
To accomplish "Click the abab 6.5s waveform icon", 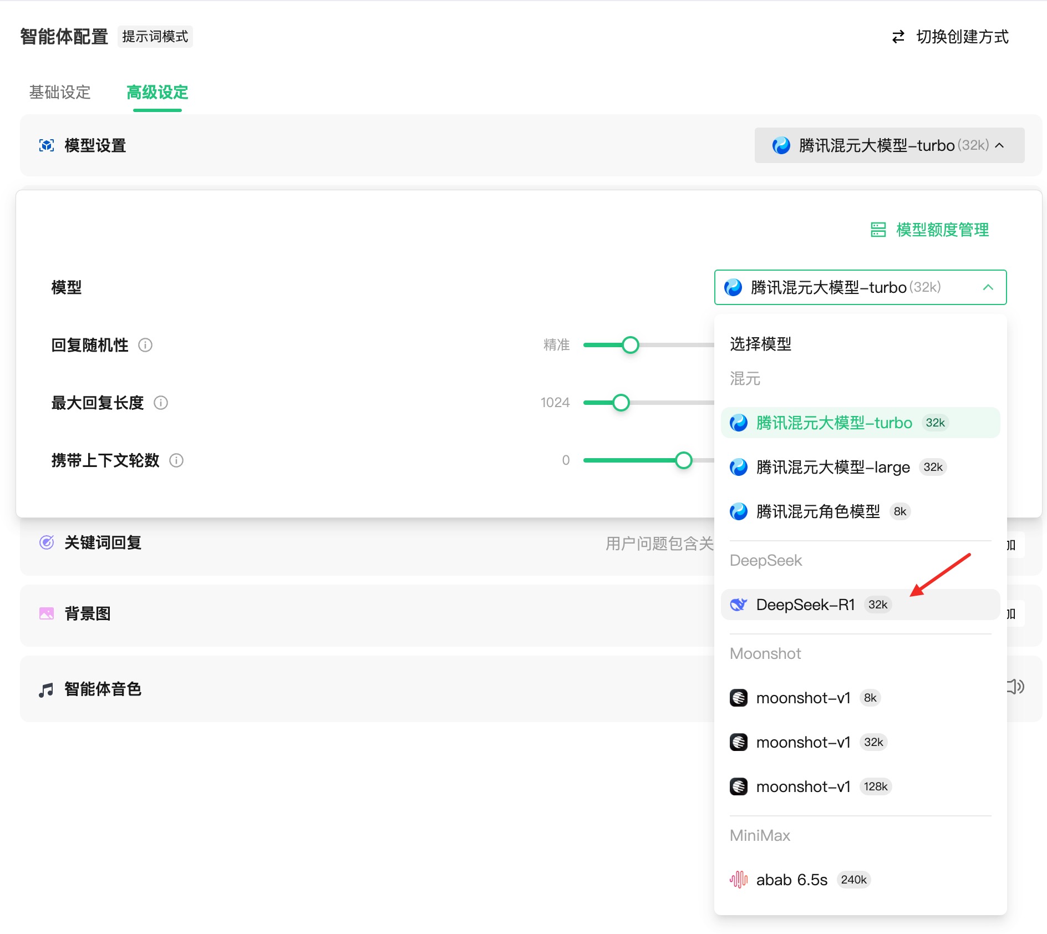I will pyautogui.click(x=739, y=880).
